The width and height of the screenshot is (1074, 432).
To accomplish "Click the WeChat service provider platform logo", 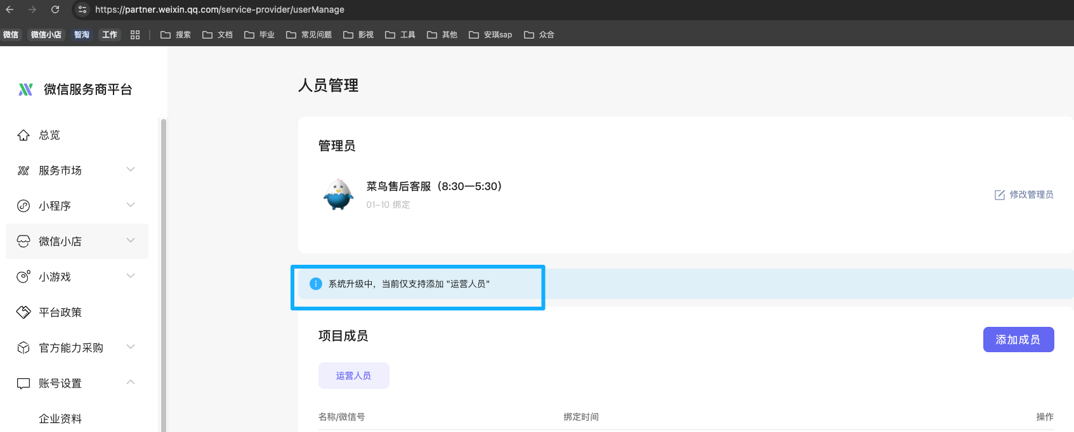I will (x=25, y=89).
